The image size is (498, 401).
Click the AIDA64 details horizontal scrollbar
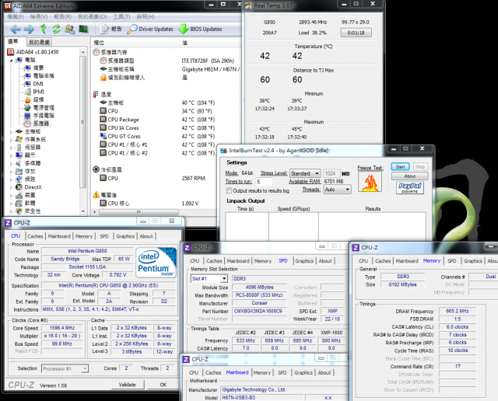[x=139, y=212]
